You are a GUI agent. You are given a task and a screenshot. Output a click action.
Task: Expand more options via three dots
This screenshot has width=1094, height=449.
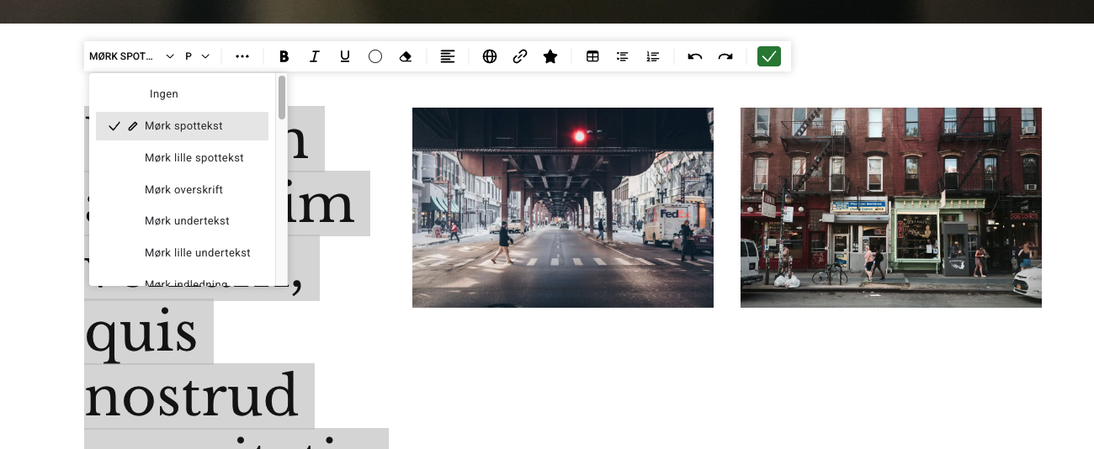tap(242, 56)
